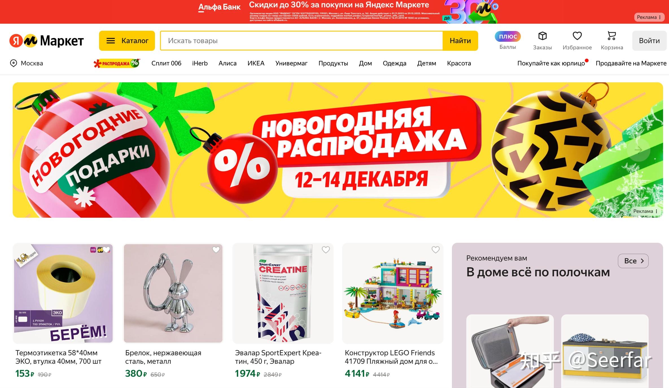
Task: Toggle favorite heart on LEGO Friends product
Action: point(436,250)
